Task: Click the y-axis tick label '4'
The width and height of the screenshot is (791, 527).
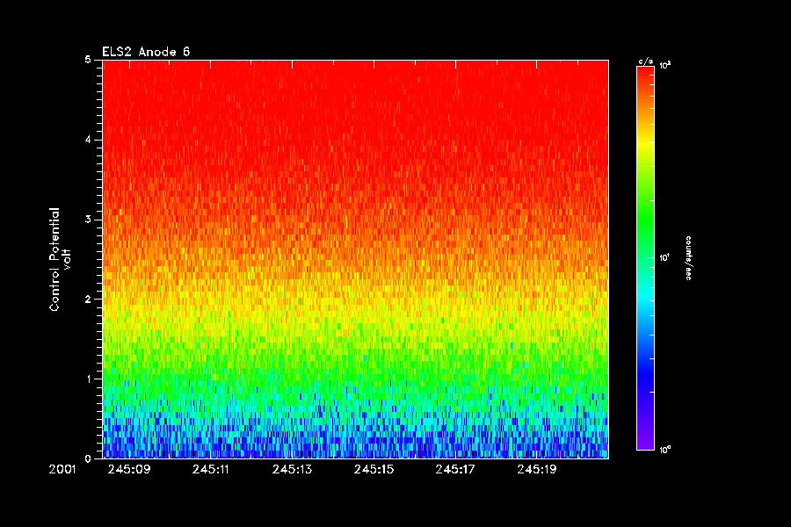Action: (88, 140)
